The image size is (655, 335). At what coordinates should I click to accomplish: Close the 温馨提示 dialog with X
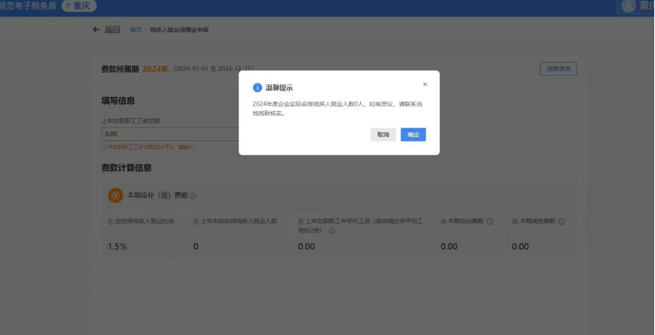coord(425,84)
